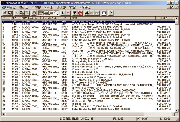Click the horizontal scrollbar thumb
180x122 pixels.
point(74,114)
